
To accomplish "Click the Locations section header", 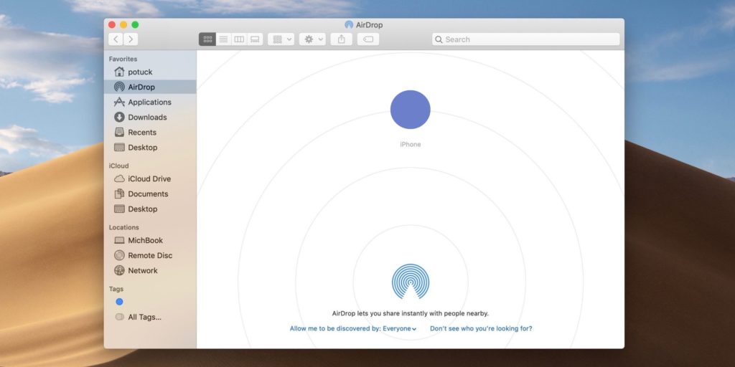I will pyautogui.click(x=123, y=227).
